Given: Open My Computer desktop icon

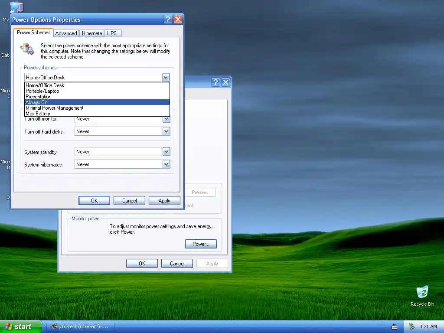Looking at the screenshot, I should pyautogui.click(x=16, y=7).
